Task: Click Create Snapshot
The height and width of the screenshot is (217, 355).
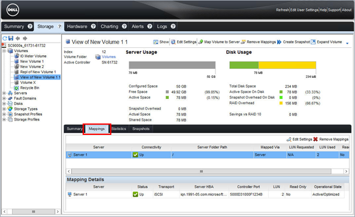Action: 293,42
